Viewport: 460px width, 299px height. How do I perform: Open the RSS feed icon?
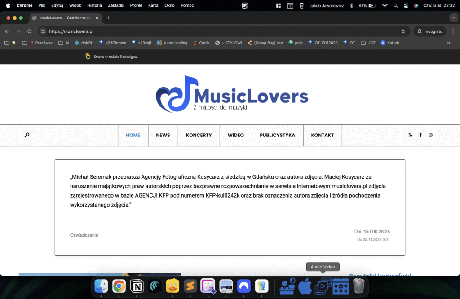pyautogui.click(x=410, y=135)
